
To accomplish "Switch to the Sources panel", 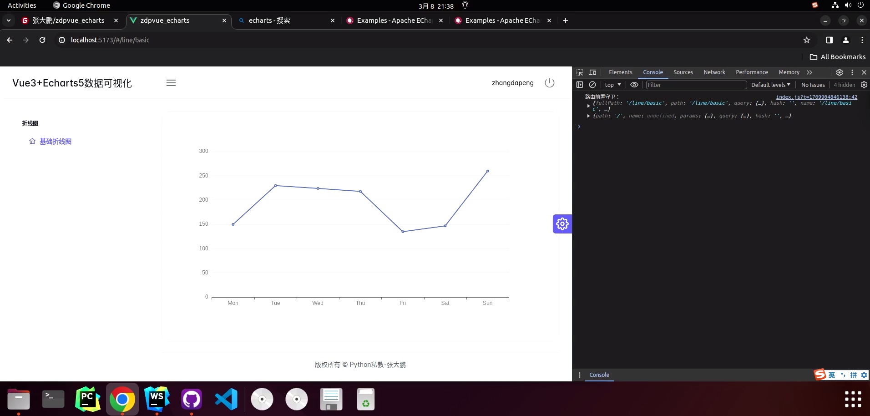I will click(x=683, y=72).
